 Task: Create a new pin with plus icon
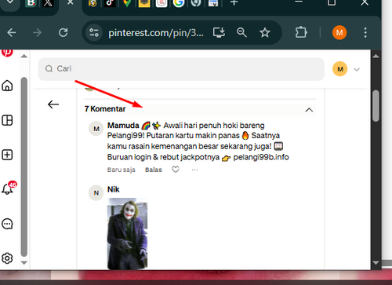click(7, 155)
